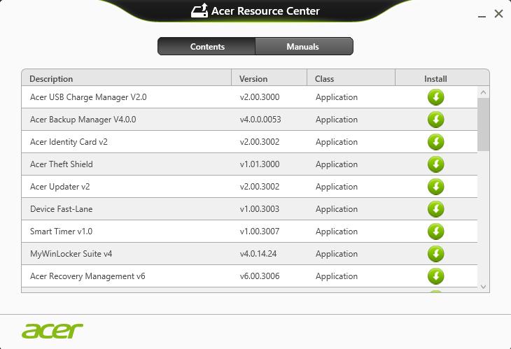
Task: Click scrollbar down arrow in list
Action: click(x=483, y=287)
